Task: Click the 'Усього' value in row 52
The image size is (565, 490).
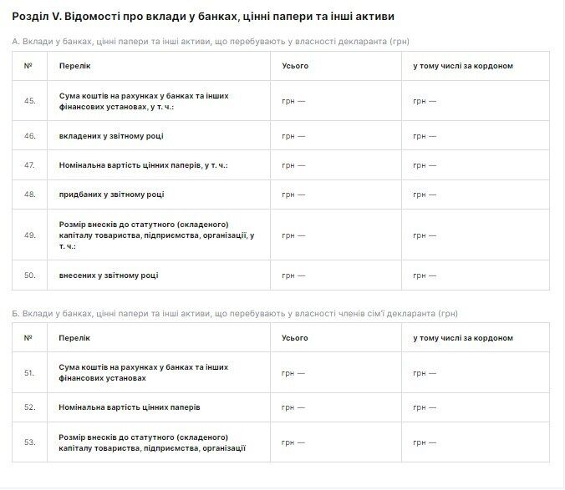Action: click(293, 407)
